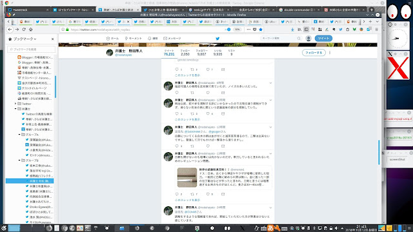Click the page vertical scrollbar thumb
Image resolution: width=413 pixels, height=232 pixels.
379,153
